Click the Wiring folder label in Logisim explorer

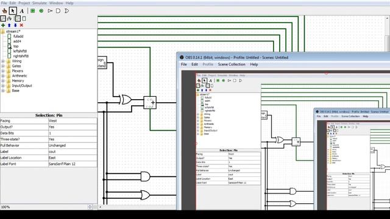pos(16,61)
